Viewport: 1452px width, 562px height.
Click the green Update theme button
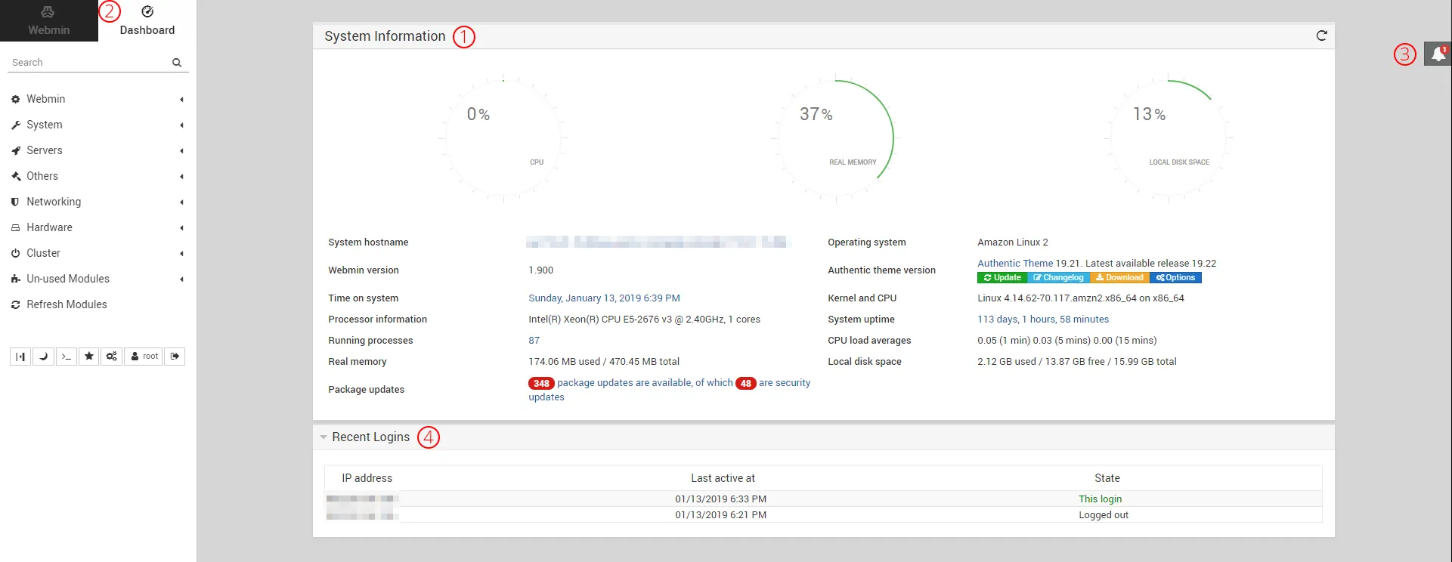(1002, 278)
